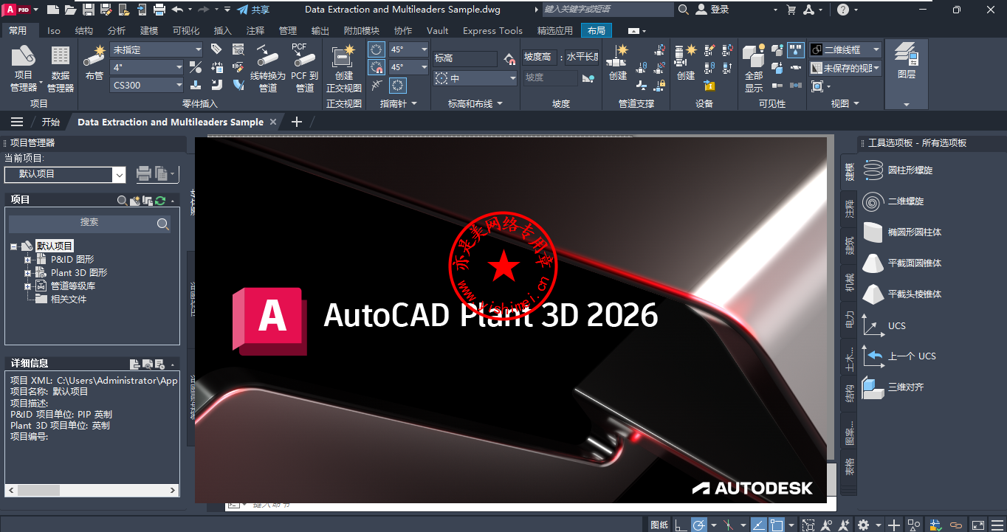The image size is (1007, 532).
Task: Toggle the compass display button in 指南针 panel
Action: [x=398, y=85]
